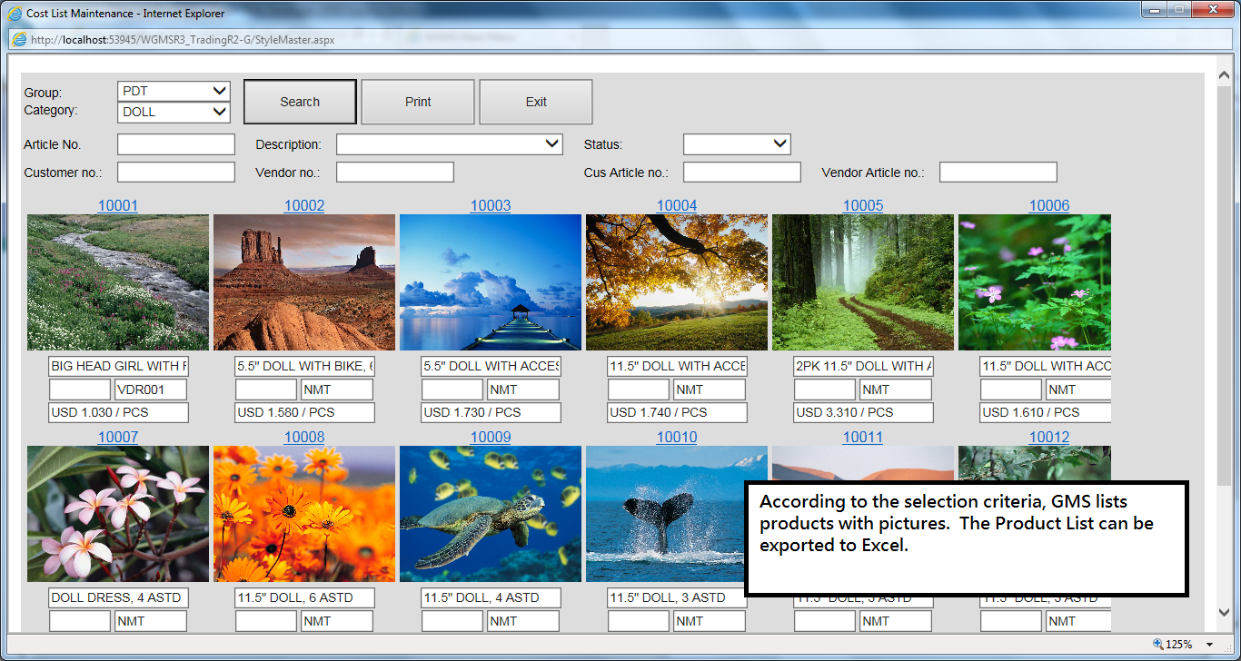The image size is (1241, 661).
Task: Click the USD 1.730 / PCS price field
Action: click(x=491, y=412)
